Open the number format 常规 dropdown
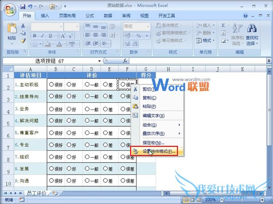Screen dimensions: 273x204 tap(148, 27)
